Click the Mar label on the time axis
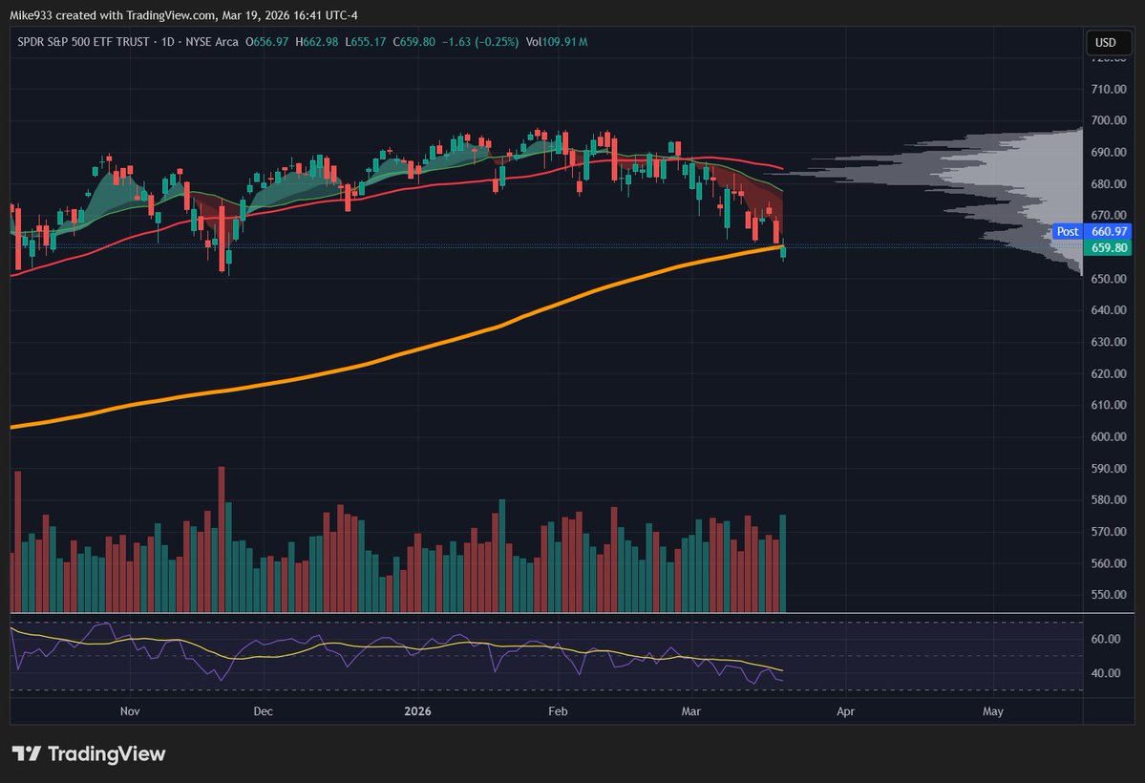Image resolution: width=1145 pixels, height=783 pixels. (690, 711)
